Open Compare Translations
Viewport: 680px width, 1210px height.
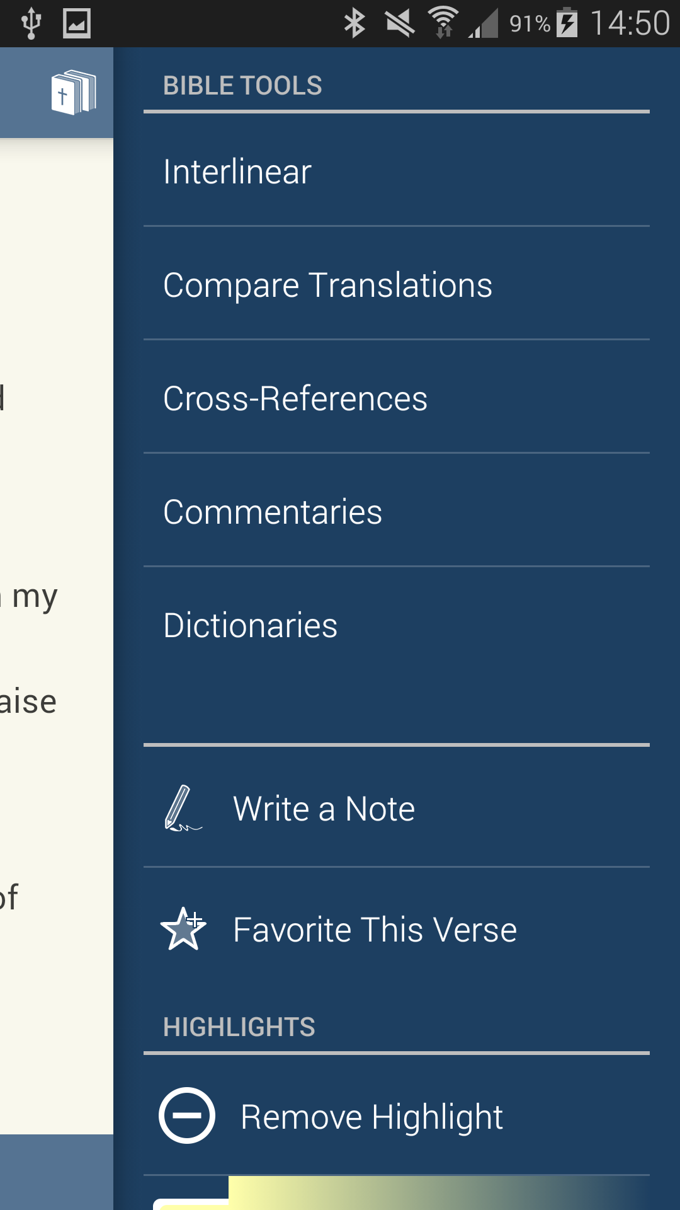pyautogui.click(x=327, y=285)
